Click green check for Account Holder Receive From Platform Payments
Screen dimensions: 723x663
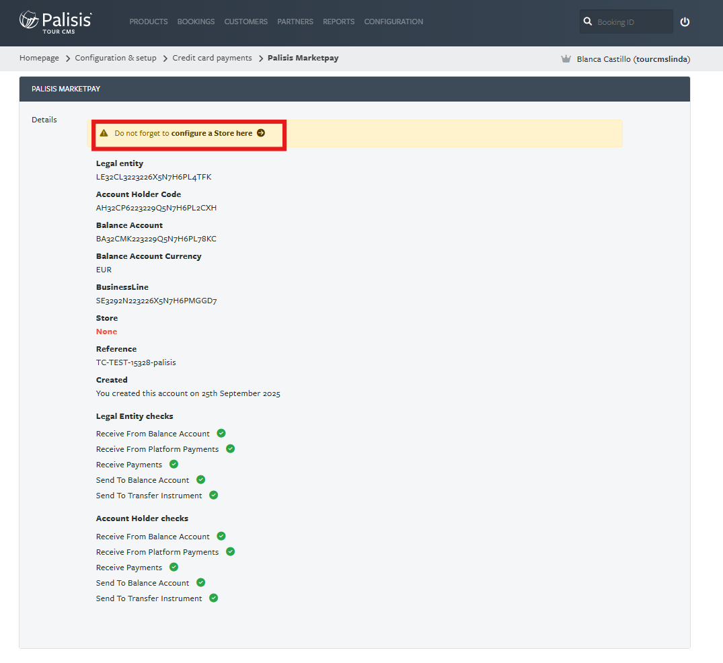pyautogui.click(x=231, y=551)
